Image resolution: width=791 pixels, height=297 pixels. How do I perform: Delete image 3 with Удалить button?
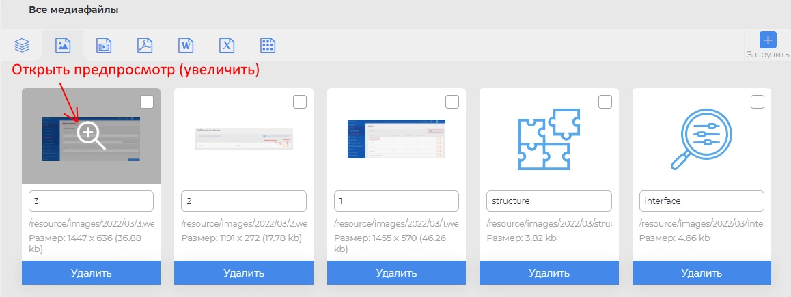click(x=91, y=273)
